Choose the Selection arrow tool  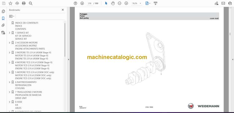pos(106,3)
